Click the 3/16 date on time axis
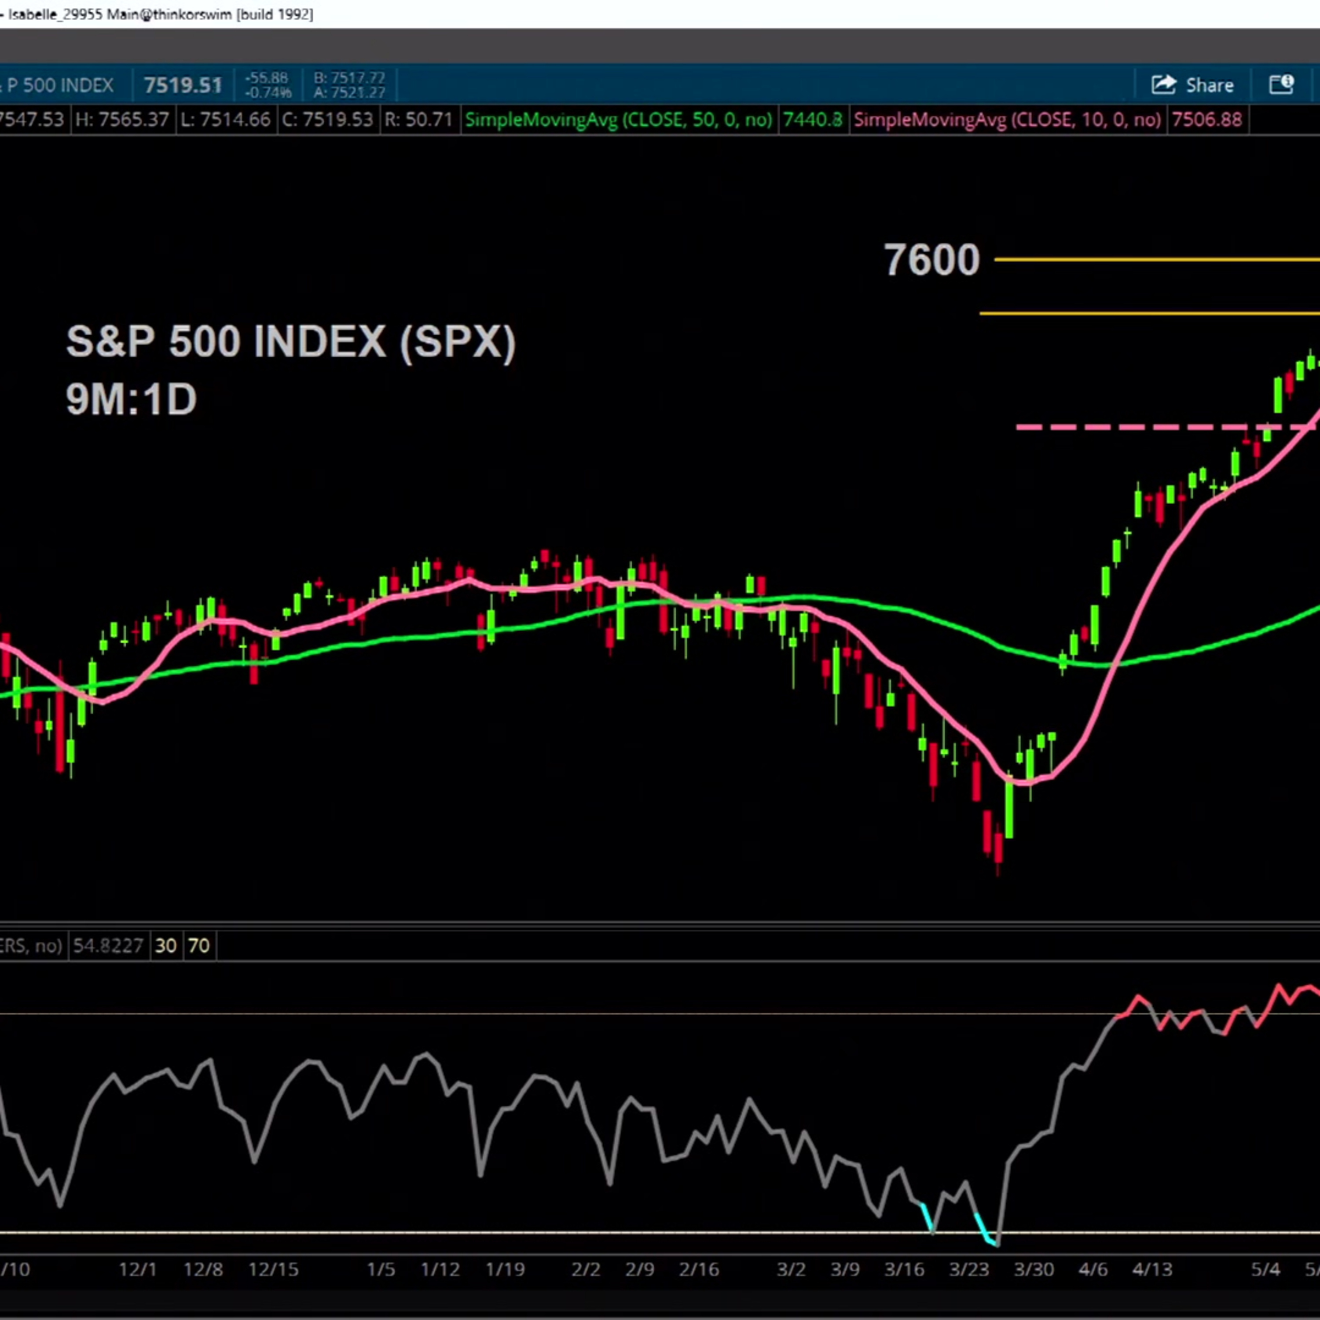The width and height of the screenshot is (1320, 1320). click(x=904, y=1269)
